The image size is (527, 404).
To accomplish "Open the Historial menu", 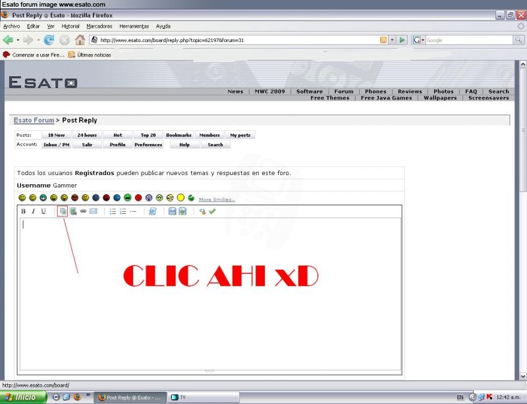I will 70,26.
